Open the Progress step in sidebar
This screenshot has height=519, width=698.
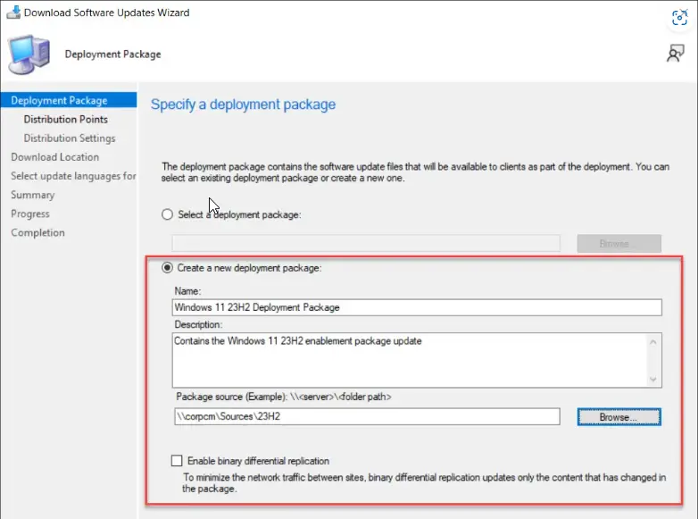coord(30,214)
